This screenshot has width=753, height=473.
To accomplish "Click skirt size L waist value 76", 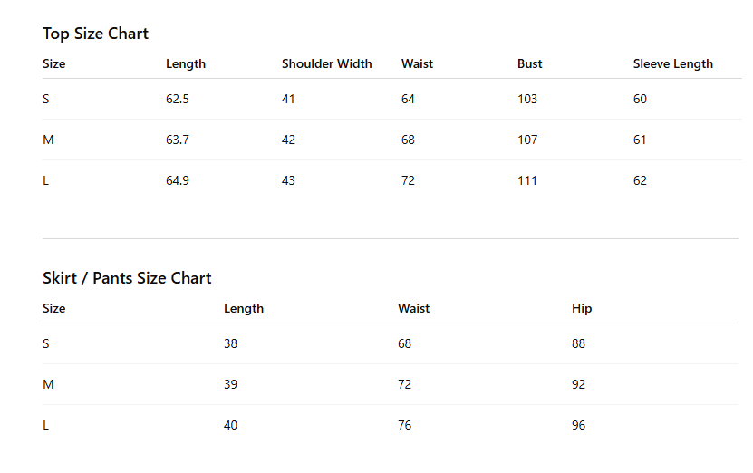I will pyautogui.click(x=405, y=426).
